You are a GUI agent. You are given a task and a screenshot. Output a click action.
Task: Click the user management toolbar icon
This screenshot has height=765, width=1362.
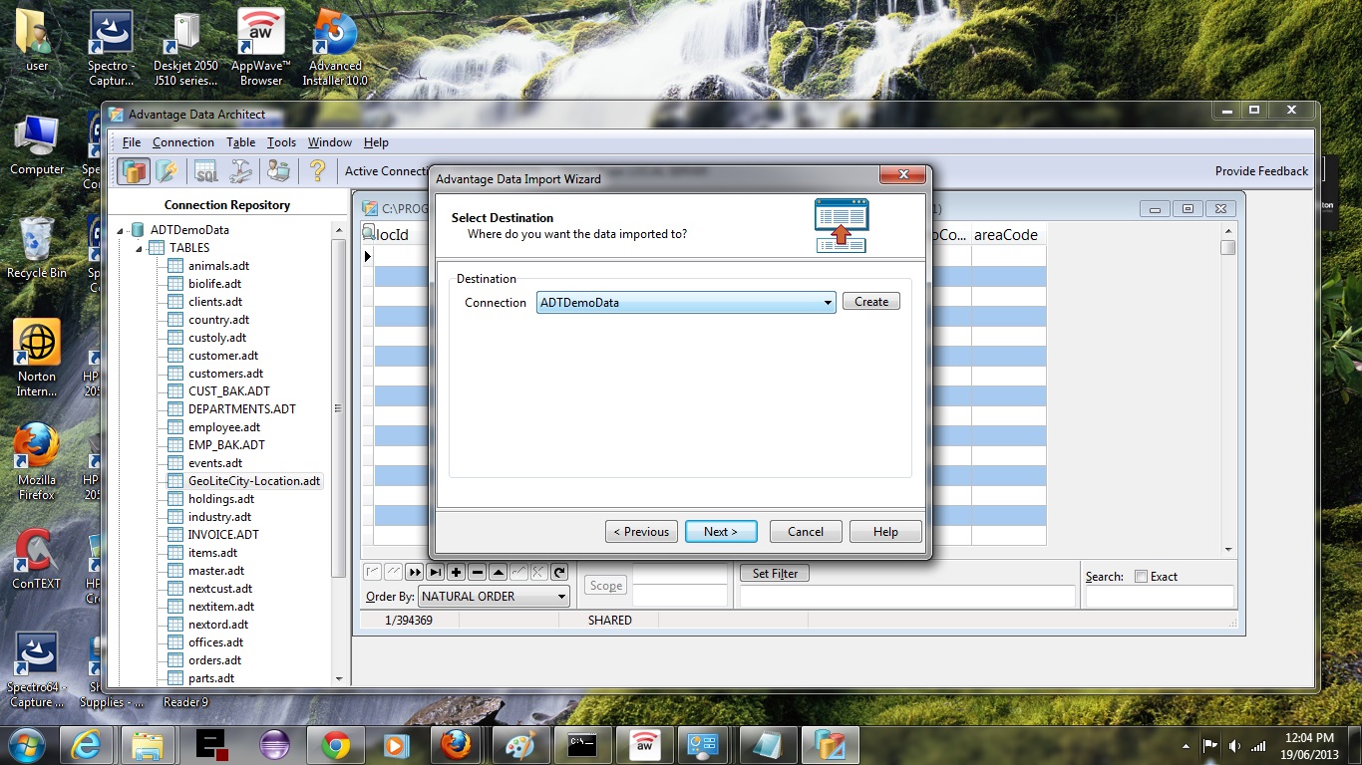[x=278, y=171]
